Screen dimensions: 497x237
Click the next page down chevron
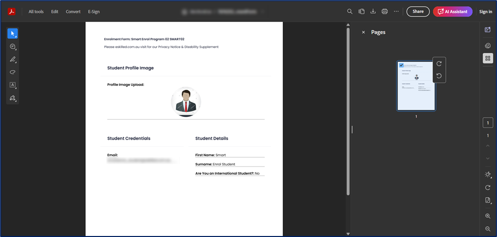pyautogui.click(x=488, y=158)
